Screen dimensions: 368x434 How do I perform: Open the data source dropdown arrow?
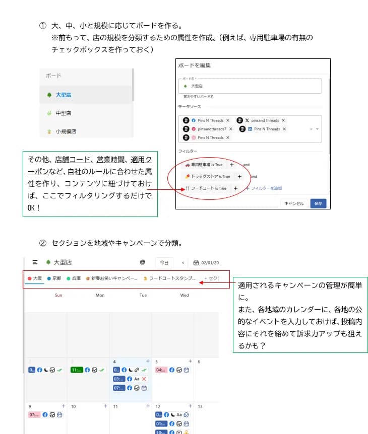318,129
